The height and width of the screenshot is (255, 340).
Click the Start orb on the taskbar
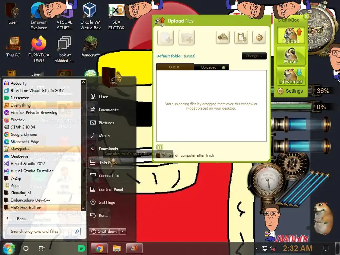pos(8,248)
